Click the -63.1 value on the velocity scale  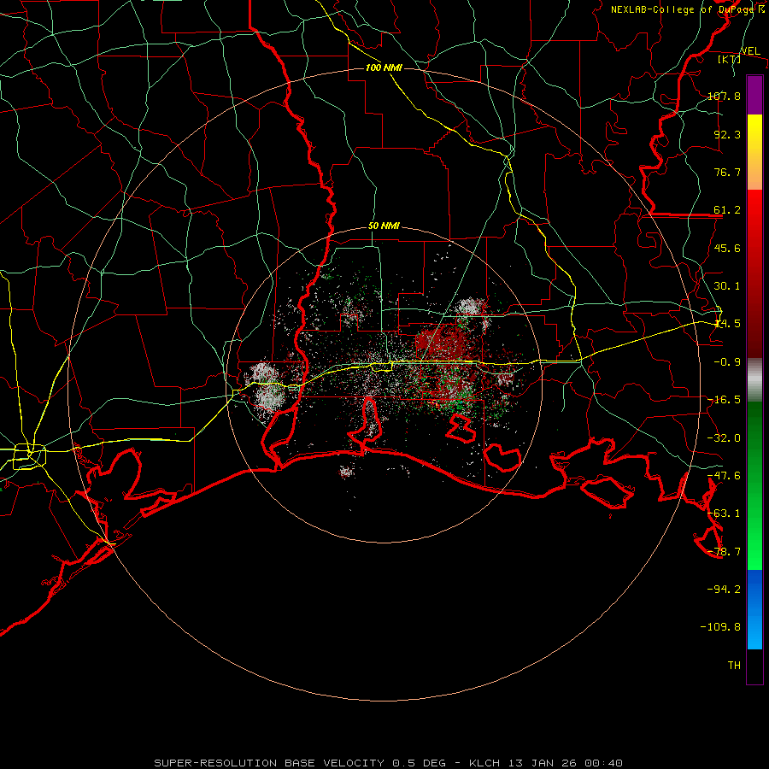724,514
